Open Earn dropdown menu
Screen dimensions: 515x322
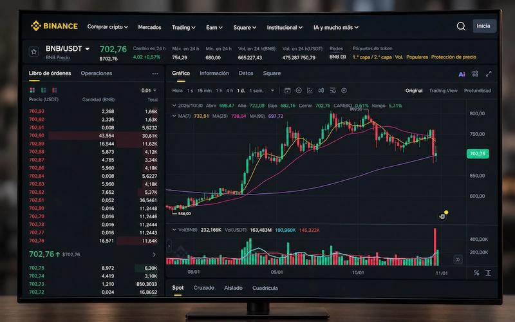click(x=214, y=28)
